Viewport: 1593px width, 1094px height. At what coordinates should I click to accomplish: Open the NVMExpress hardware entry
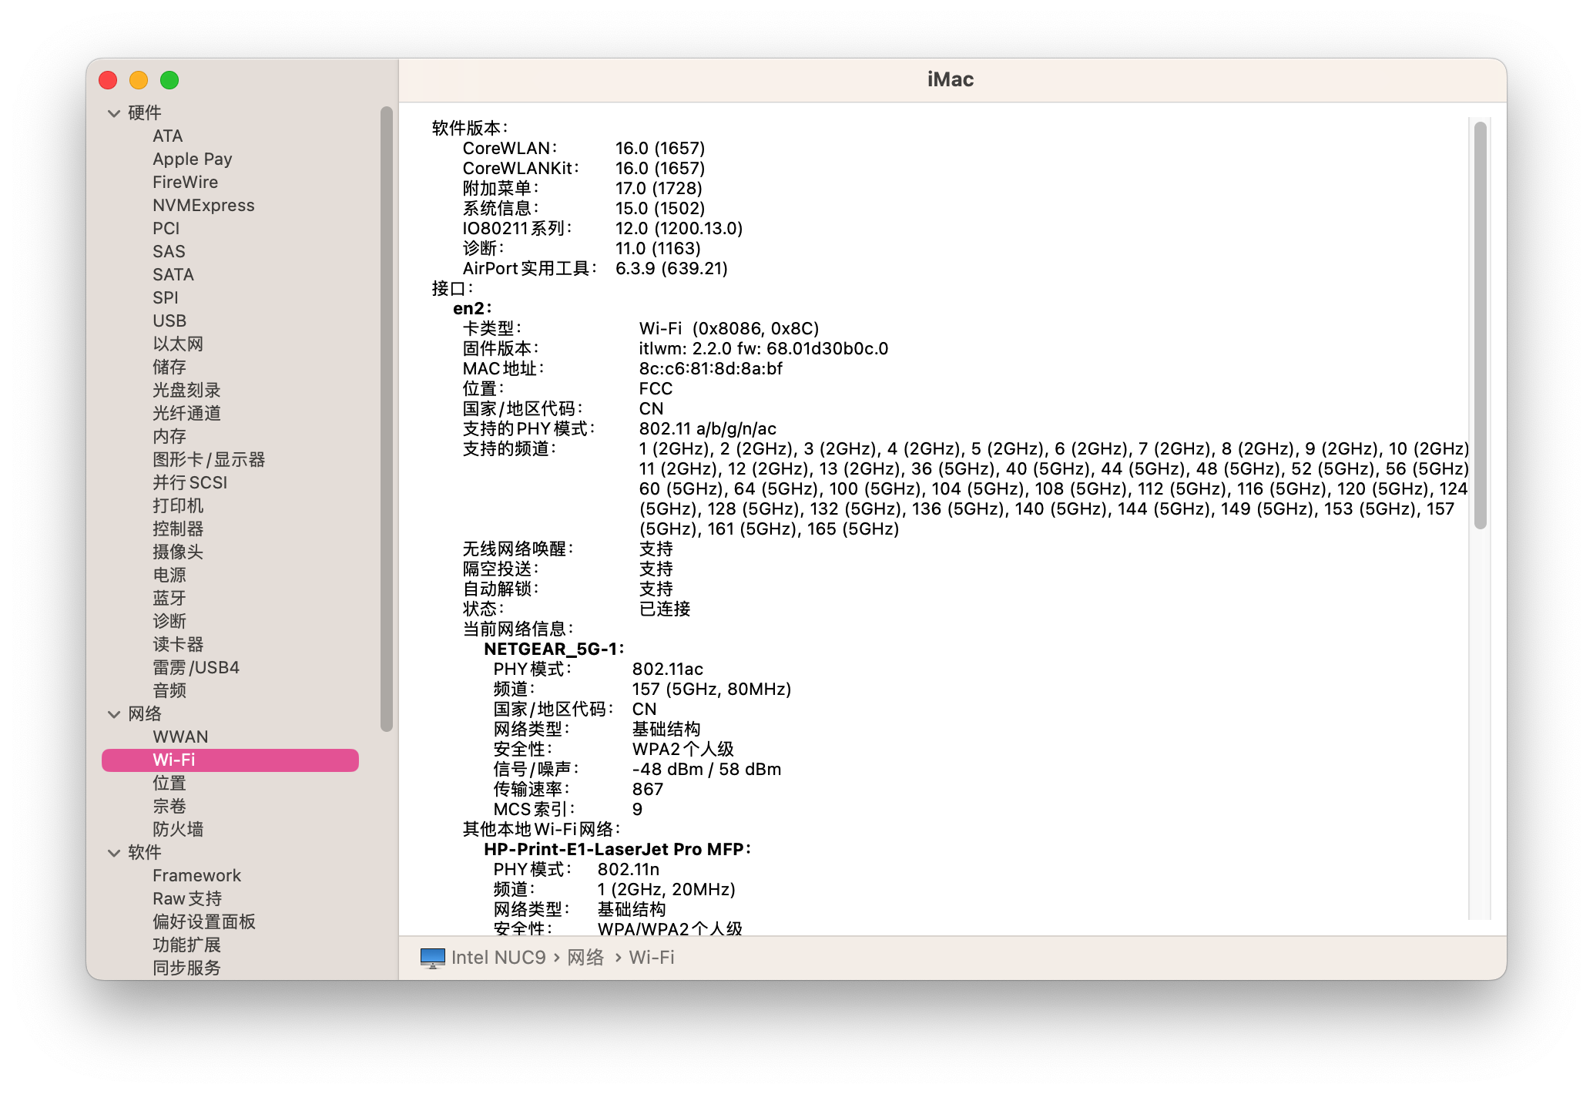click(x=203, y=206)
